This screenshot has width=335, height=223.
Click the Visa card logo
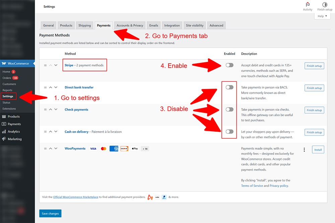[93, 149]
